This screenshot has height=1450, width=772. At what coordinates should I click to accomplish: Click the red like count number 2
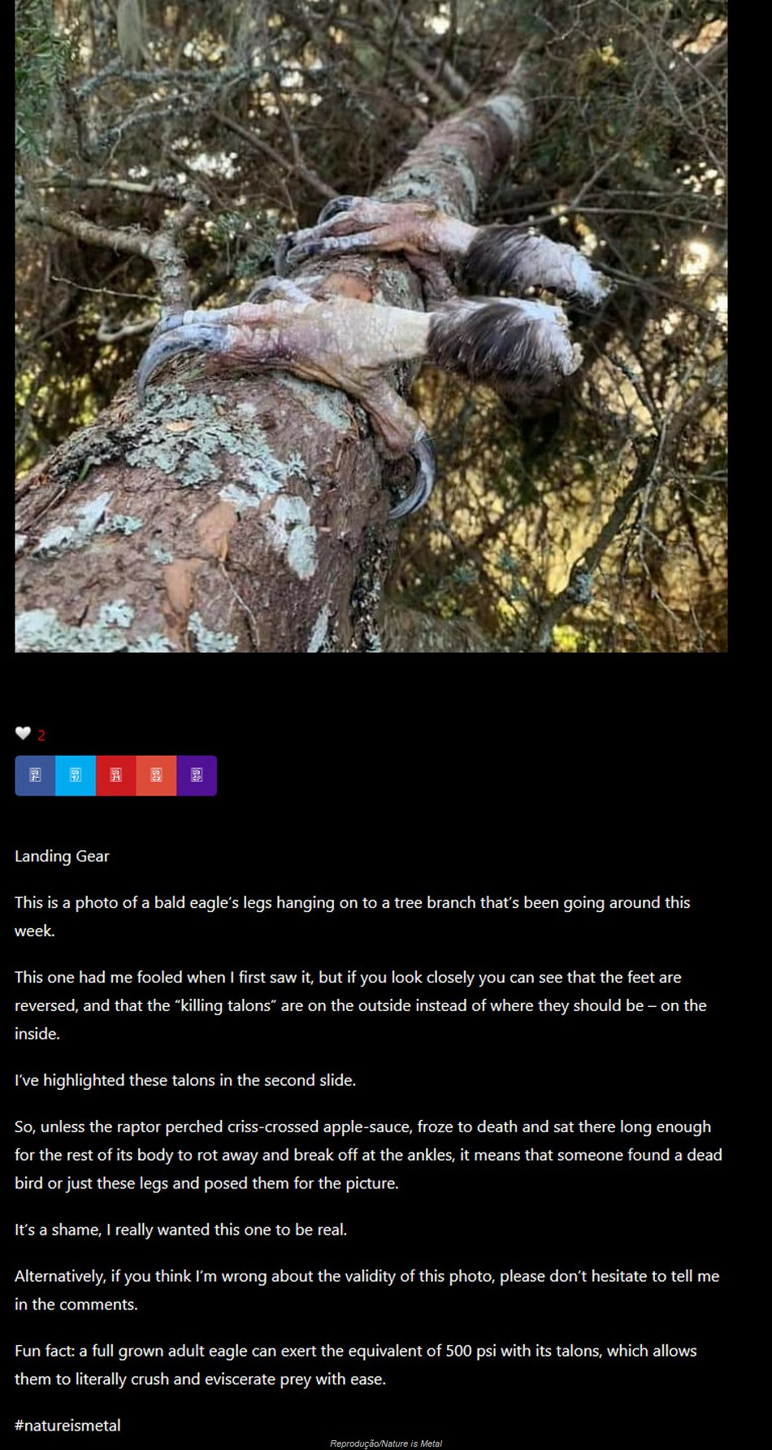(41, 736)
